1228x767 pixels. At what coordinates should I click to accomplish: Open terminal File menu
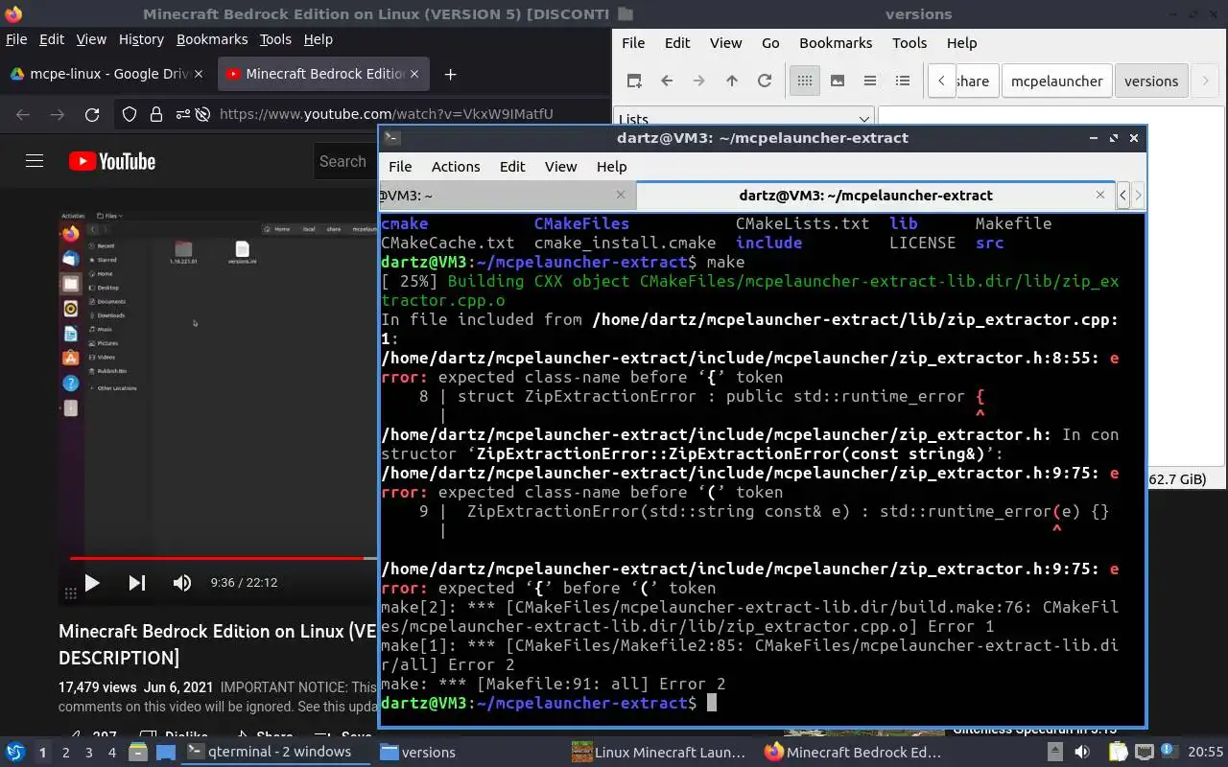pyautogui.click(x=400, y=166)
